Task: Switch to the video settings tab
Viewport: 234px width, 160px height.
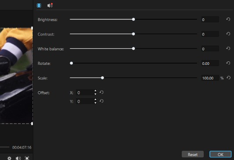Action: 39,6
